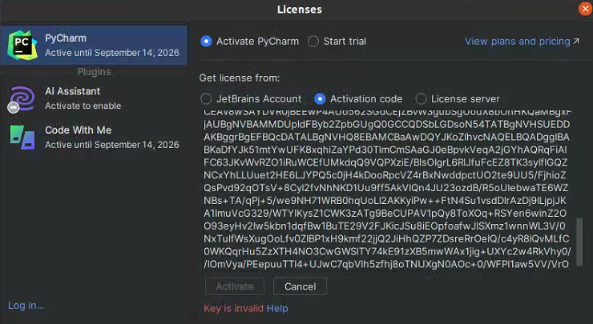Choose License server as license source
This screenshot has width=593, height=324.
click(x=421, y=99)
